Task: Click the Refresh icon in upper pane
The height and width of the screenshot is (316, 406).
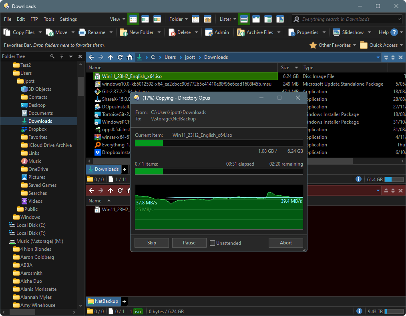Action: (x=120, y=57)
